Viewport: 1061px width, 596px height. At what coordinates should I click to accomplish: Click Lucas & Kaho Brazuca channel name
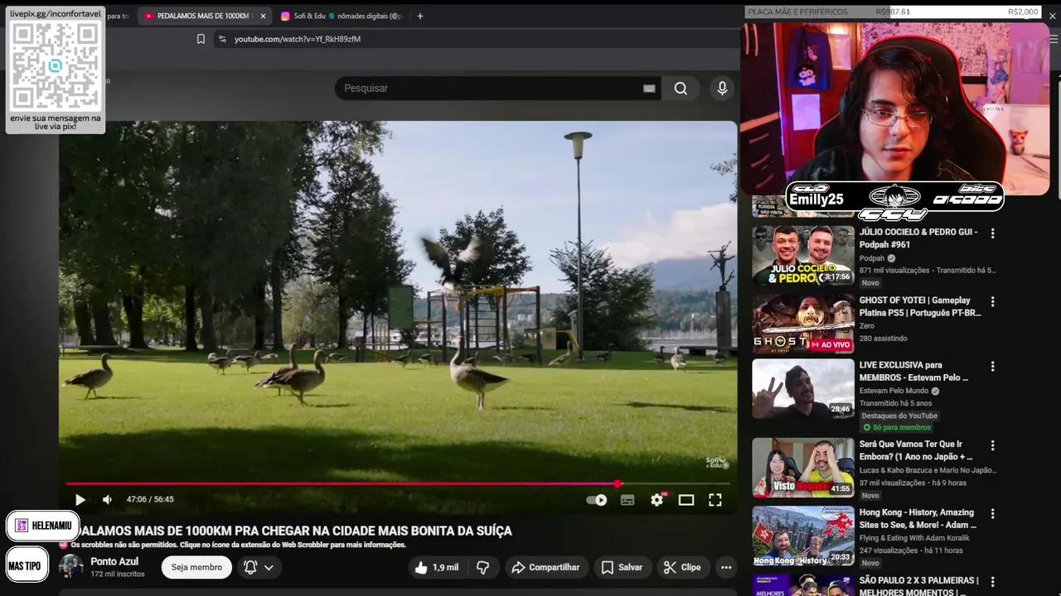pyautogui.click(x=928, y=470)
